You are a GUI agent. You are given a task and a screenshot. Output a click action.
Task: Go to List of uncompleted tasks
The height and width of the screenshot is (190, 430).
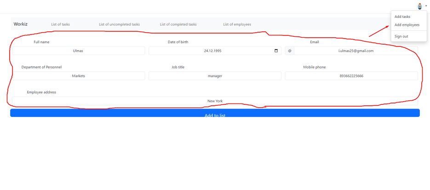click(119, 24)
